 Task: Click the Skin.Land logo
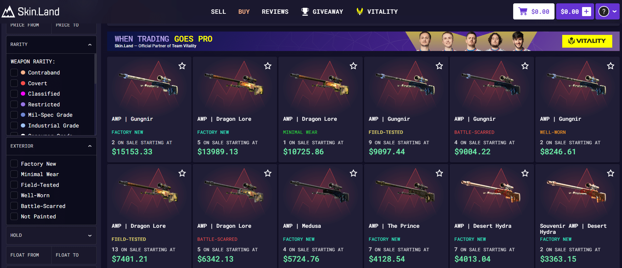31,11
